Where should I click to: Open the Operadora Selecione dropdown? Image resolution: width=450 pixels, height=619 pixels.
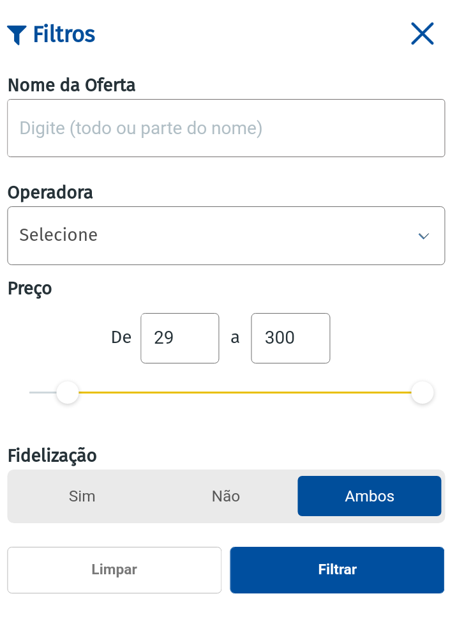click(226, 236)
